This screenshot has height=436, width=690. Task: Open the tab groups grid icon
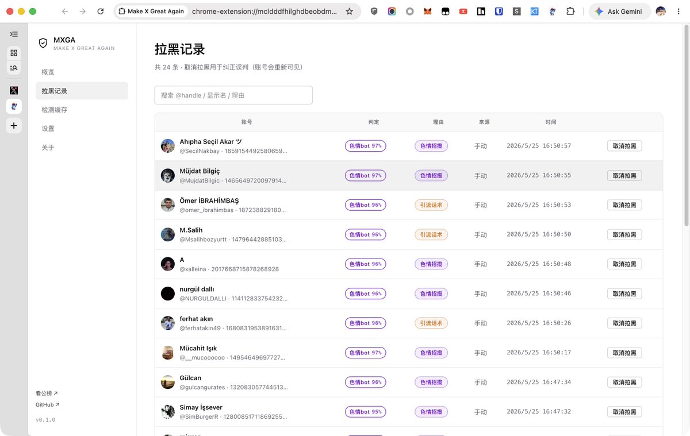pos(14,53)
